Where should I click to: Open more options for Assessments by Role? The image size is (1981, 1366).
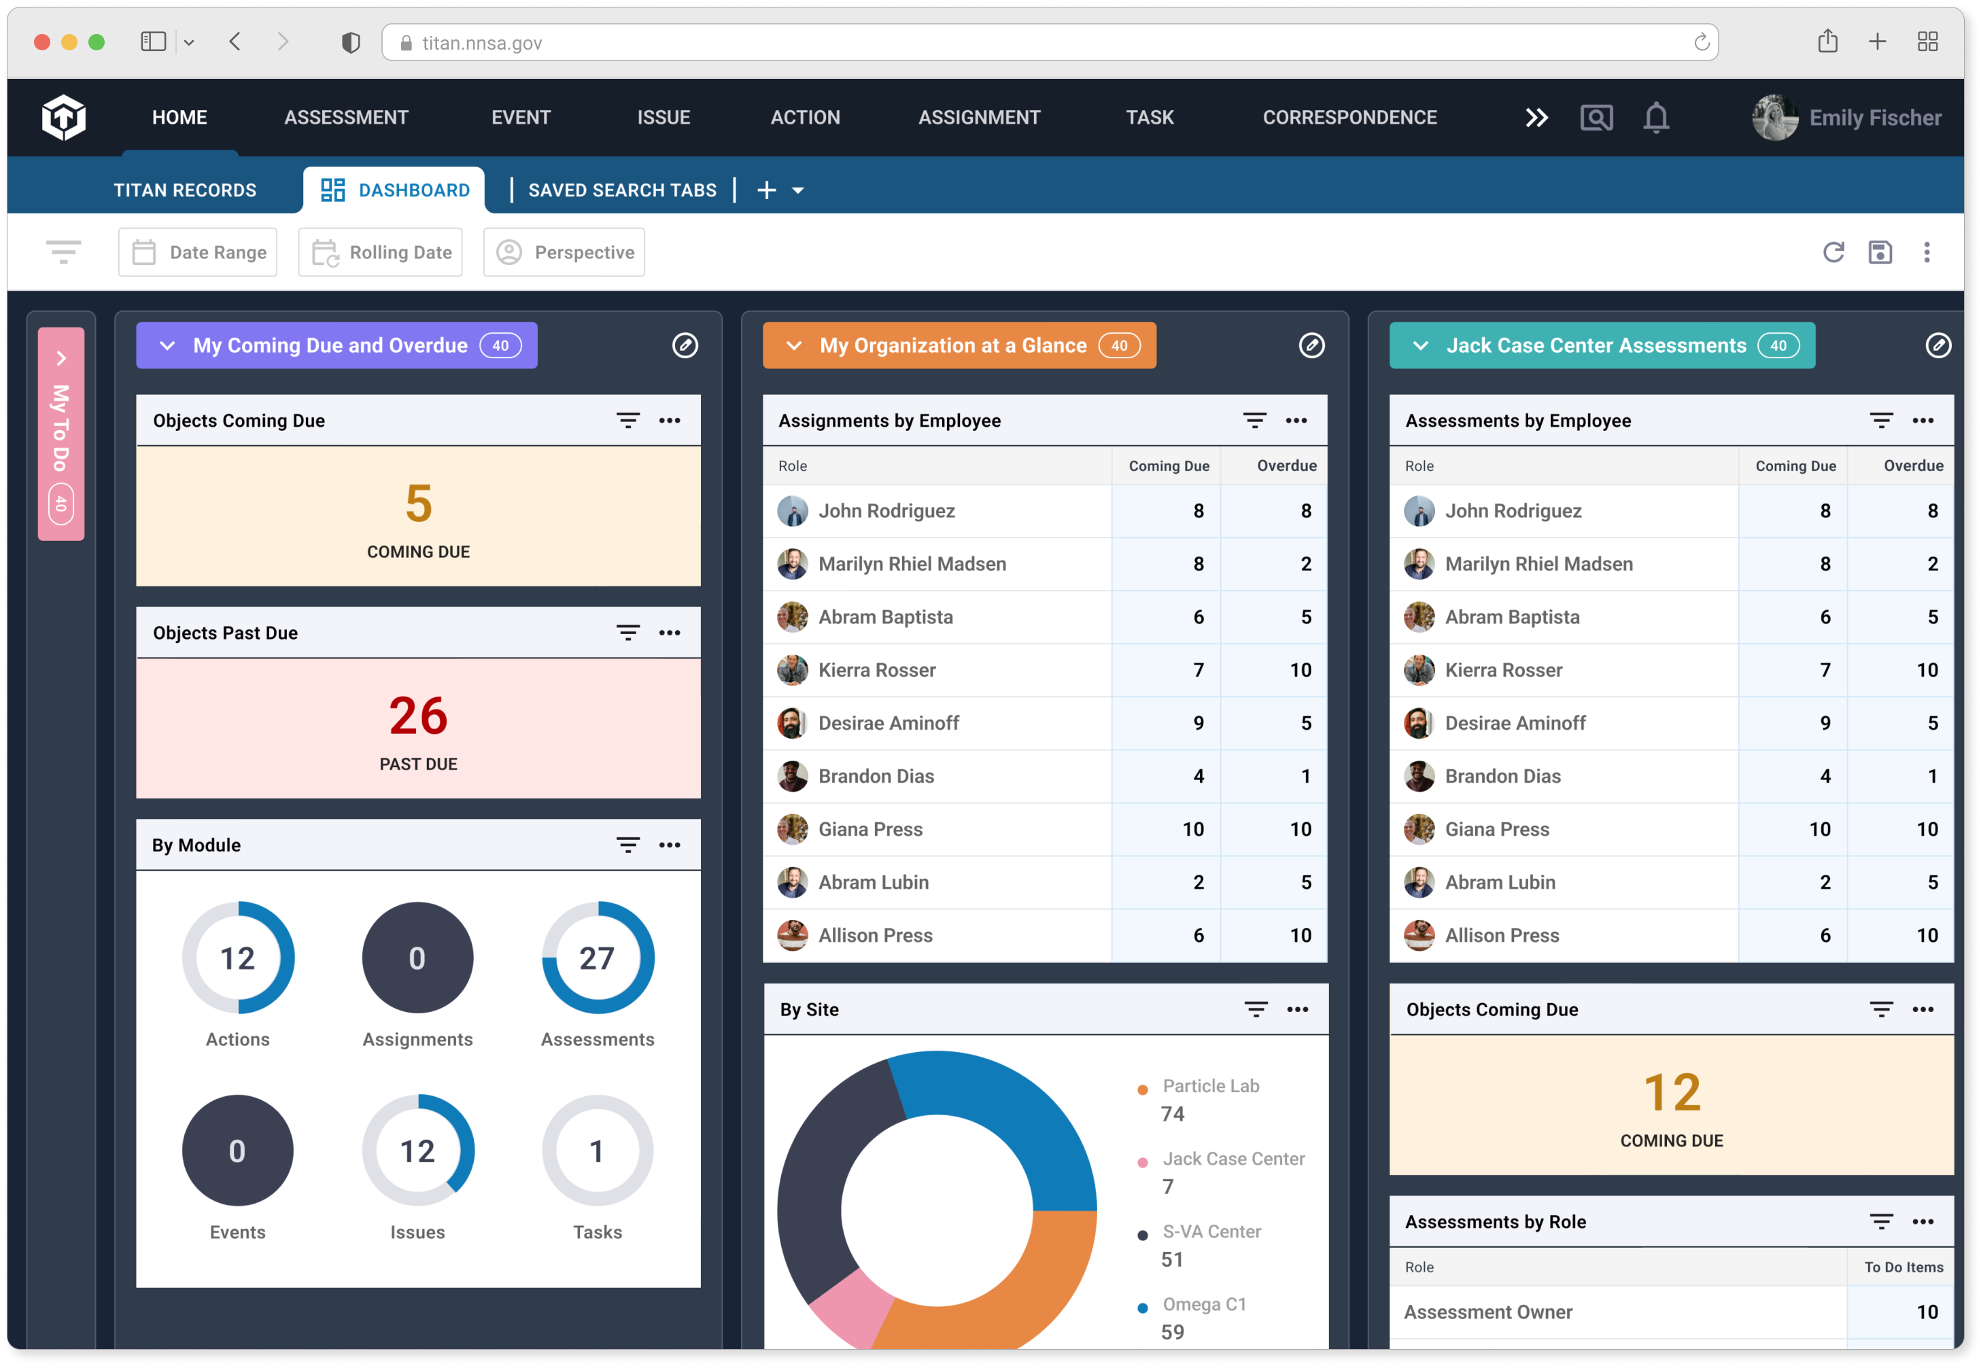[x=1923, y=1221]
